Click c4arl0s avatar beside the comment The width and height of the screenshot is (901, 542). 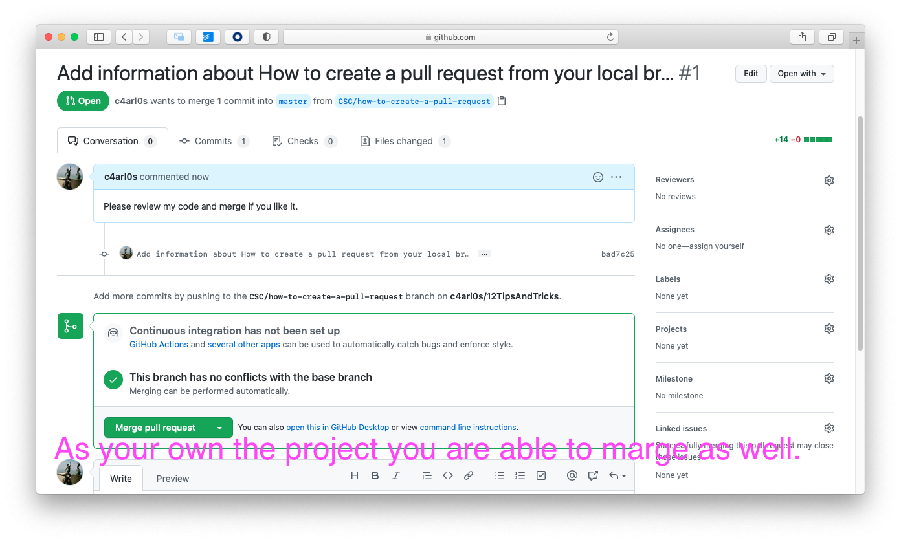70,177
